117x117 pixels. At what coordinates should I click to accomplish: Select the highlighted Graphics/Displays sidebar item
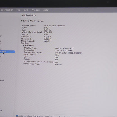click(7, 52)
